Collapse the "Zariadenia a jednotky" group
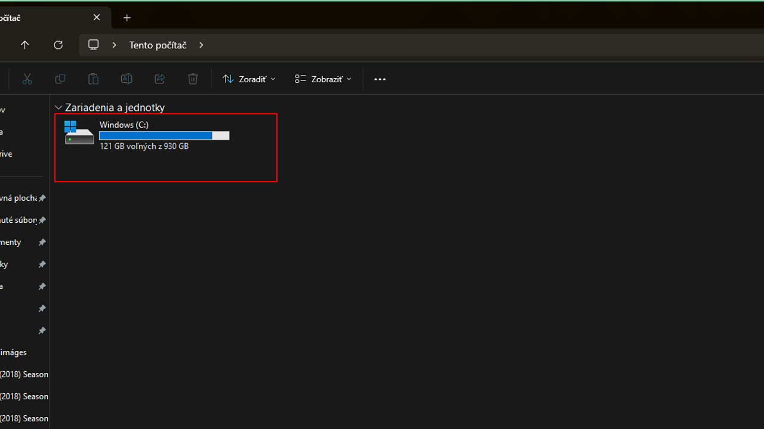764x429 pixels. (x=58, y=108)
